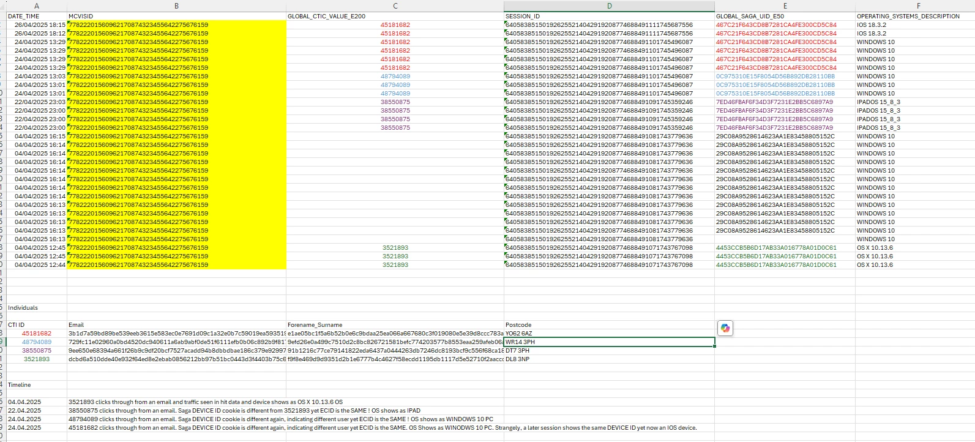Click the Individuals section label cell
Image resolution: width=975 pixels, height=442 pixels.
37,308
